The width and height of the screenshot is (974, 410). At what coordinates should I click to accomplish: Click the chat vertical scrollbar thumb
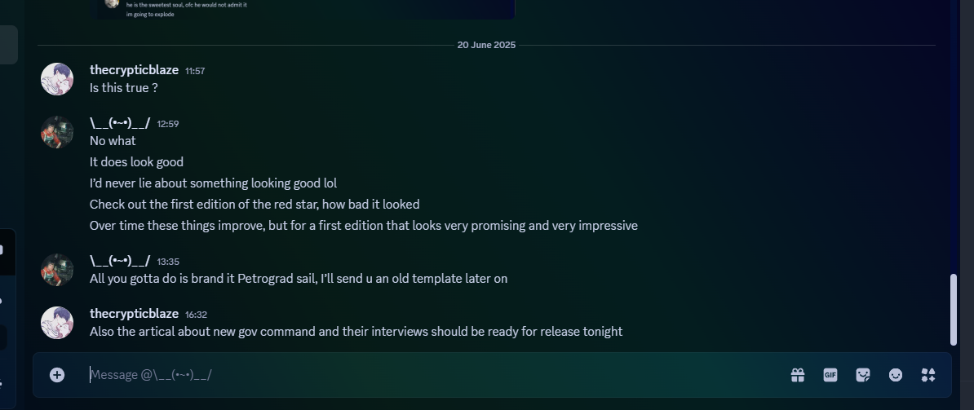954,310
